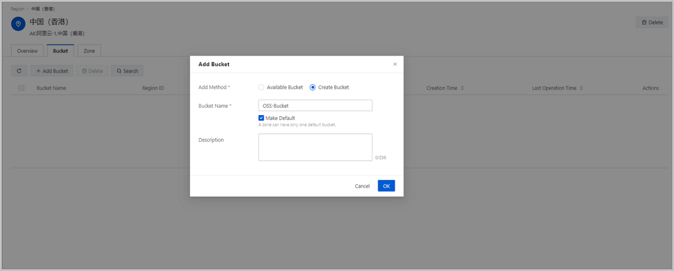Switch to the Overview tab
Screen dimensions: 674x271
[x=27, y=51]
